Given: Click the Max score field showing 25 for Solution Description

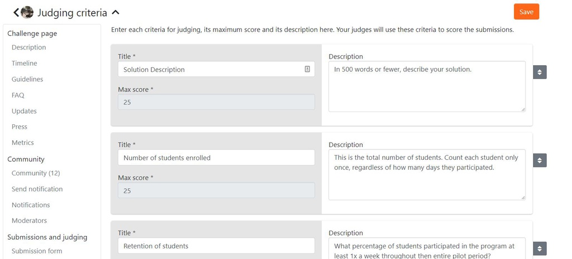Looking at the screenshot, I should click(x=216, y=102).
